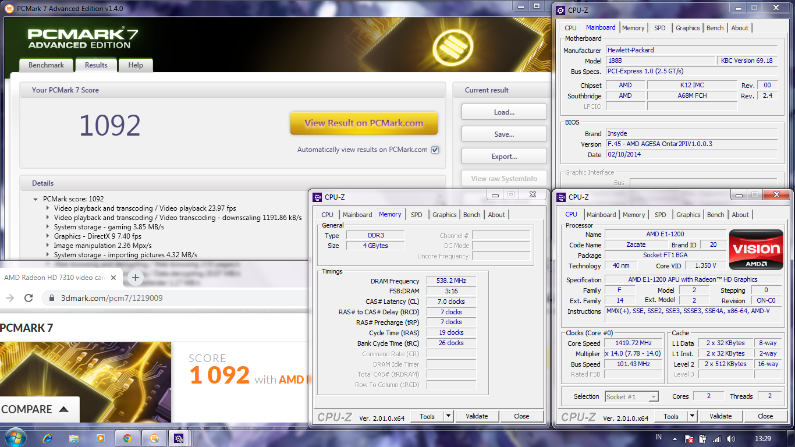795x447 pixels.
Task: Toggle Automatically view results on PCMark.com checkbox
Action: click(x=435, y=150)
